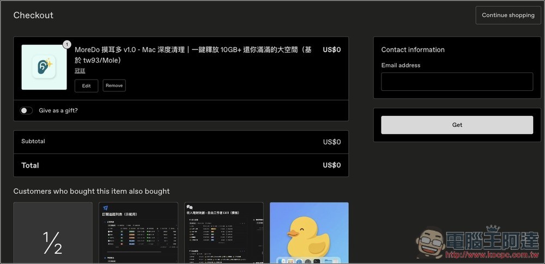Open the income finance freelancer template card
Screen dimensions: 545x264
(224, 233)
